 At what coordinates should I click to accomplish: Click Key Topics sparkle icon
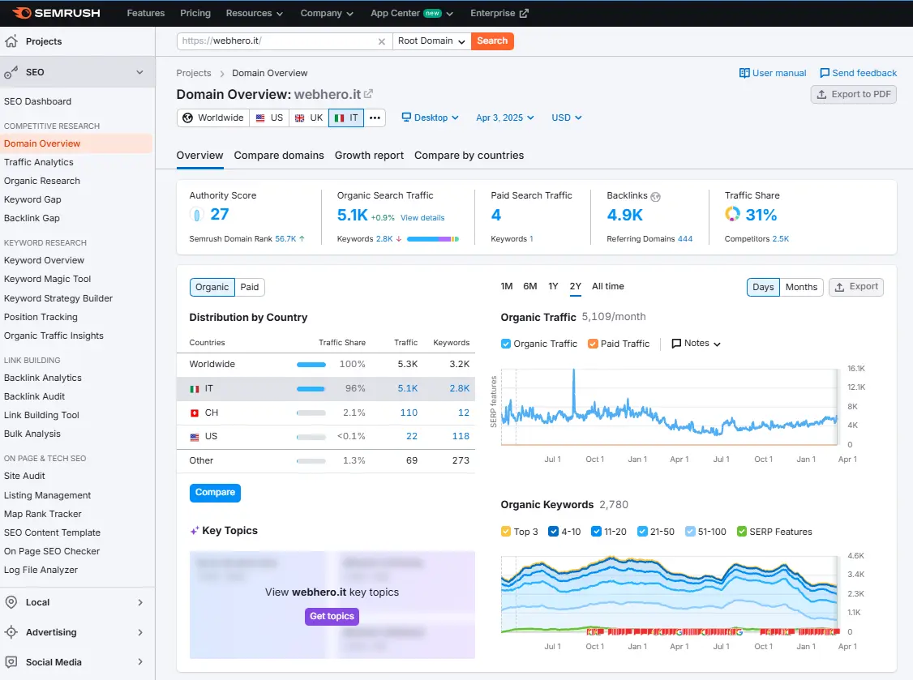(x=195, y=531)
